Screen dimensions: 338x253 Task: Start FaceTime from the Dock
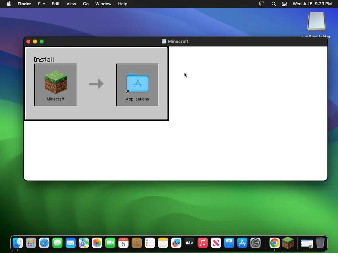click(110, 243)
